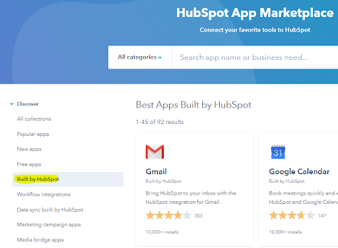338x248 pixels.
Task: Click 'Best Apps Built by HubSpot' heading
Action: click(193, 105)
